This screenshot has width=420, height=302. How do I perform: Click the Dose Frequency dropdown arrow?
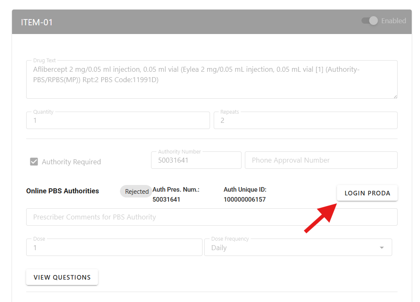coord(381,248)
